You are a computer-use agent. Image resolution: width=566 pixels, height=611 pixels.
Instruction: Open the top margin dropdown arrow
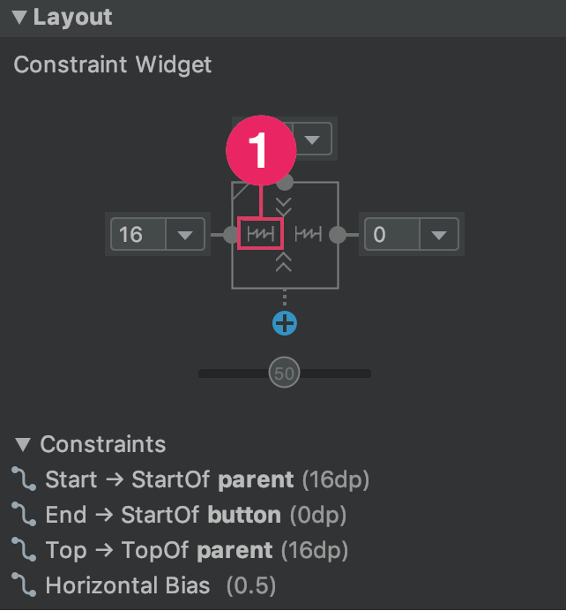coord(312,140)
